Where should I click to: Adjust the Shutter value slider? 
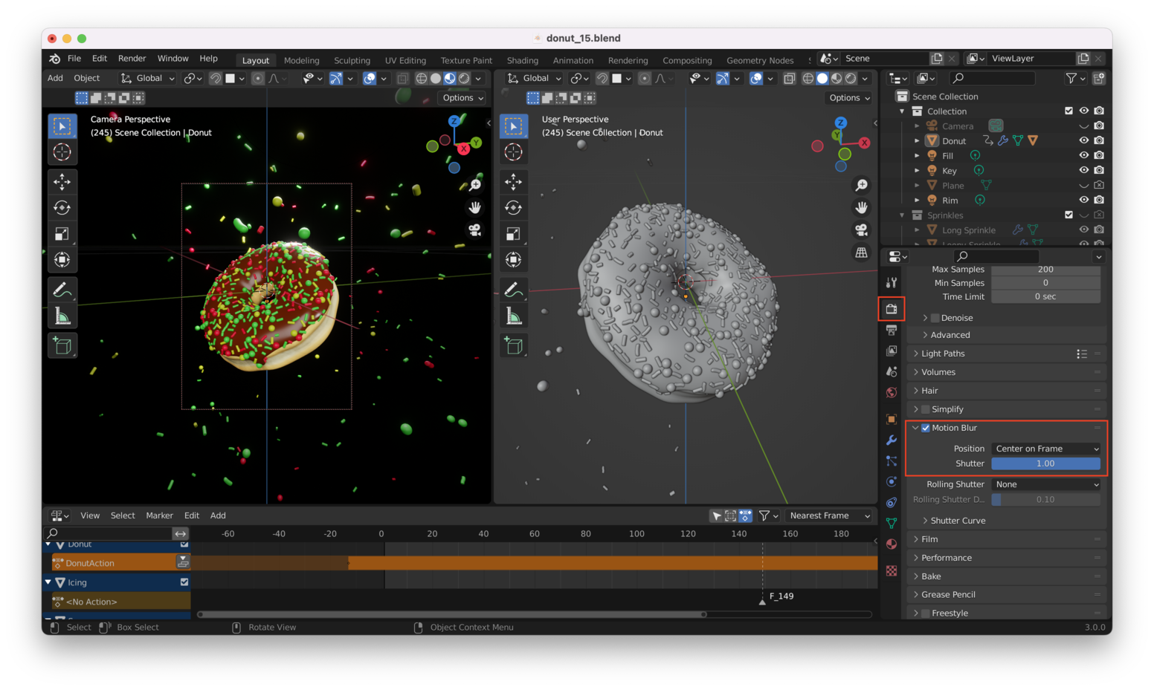tap(1046, 463)
